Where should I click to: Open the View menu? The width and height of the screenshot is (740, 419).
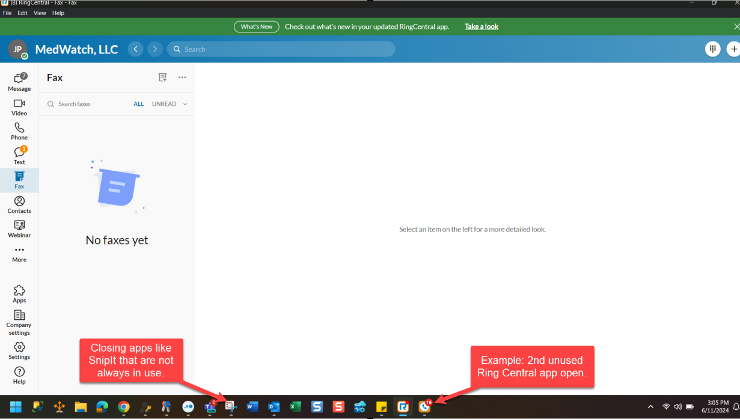[x=40, y=13]
